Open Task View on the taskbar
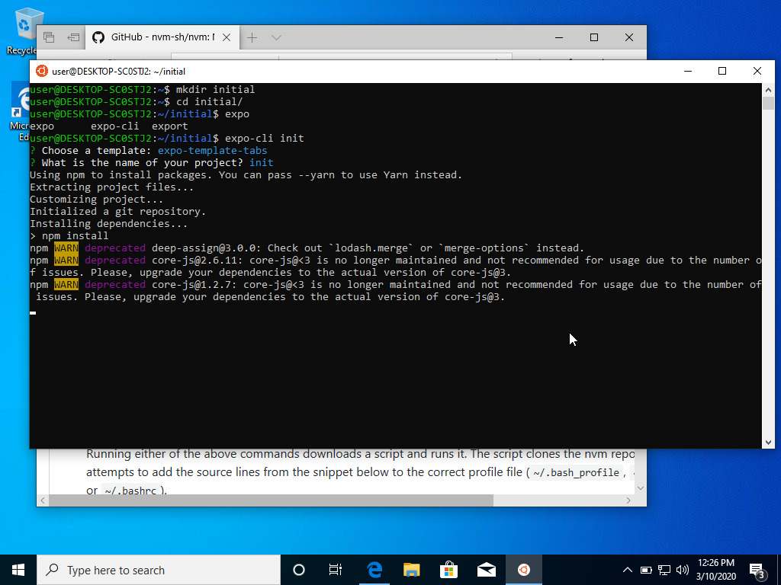Screen dimensions: 781x585 pyautogui.click(x=336, y=570)
